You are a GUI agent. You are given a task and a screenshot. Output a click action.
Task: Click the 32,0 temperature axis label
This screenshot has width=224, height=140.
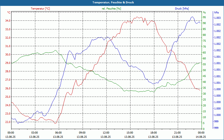pos(8,38)
